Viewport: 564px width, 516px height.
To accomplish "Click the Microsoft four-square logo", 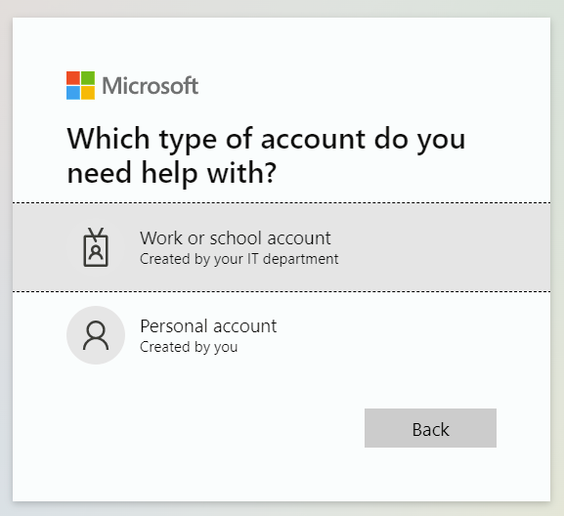I will pos(80,85).
